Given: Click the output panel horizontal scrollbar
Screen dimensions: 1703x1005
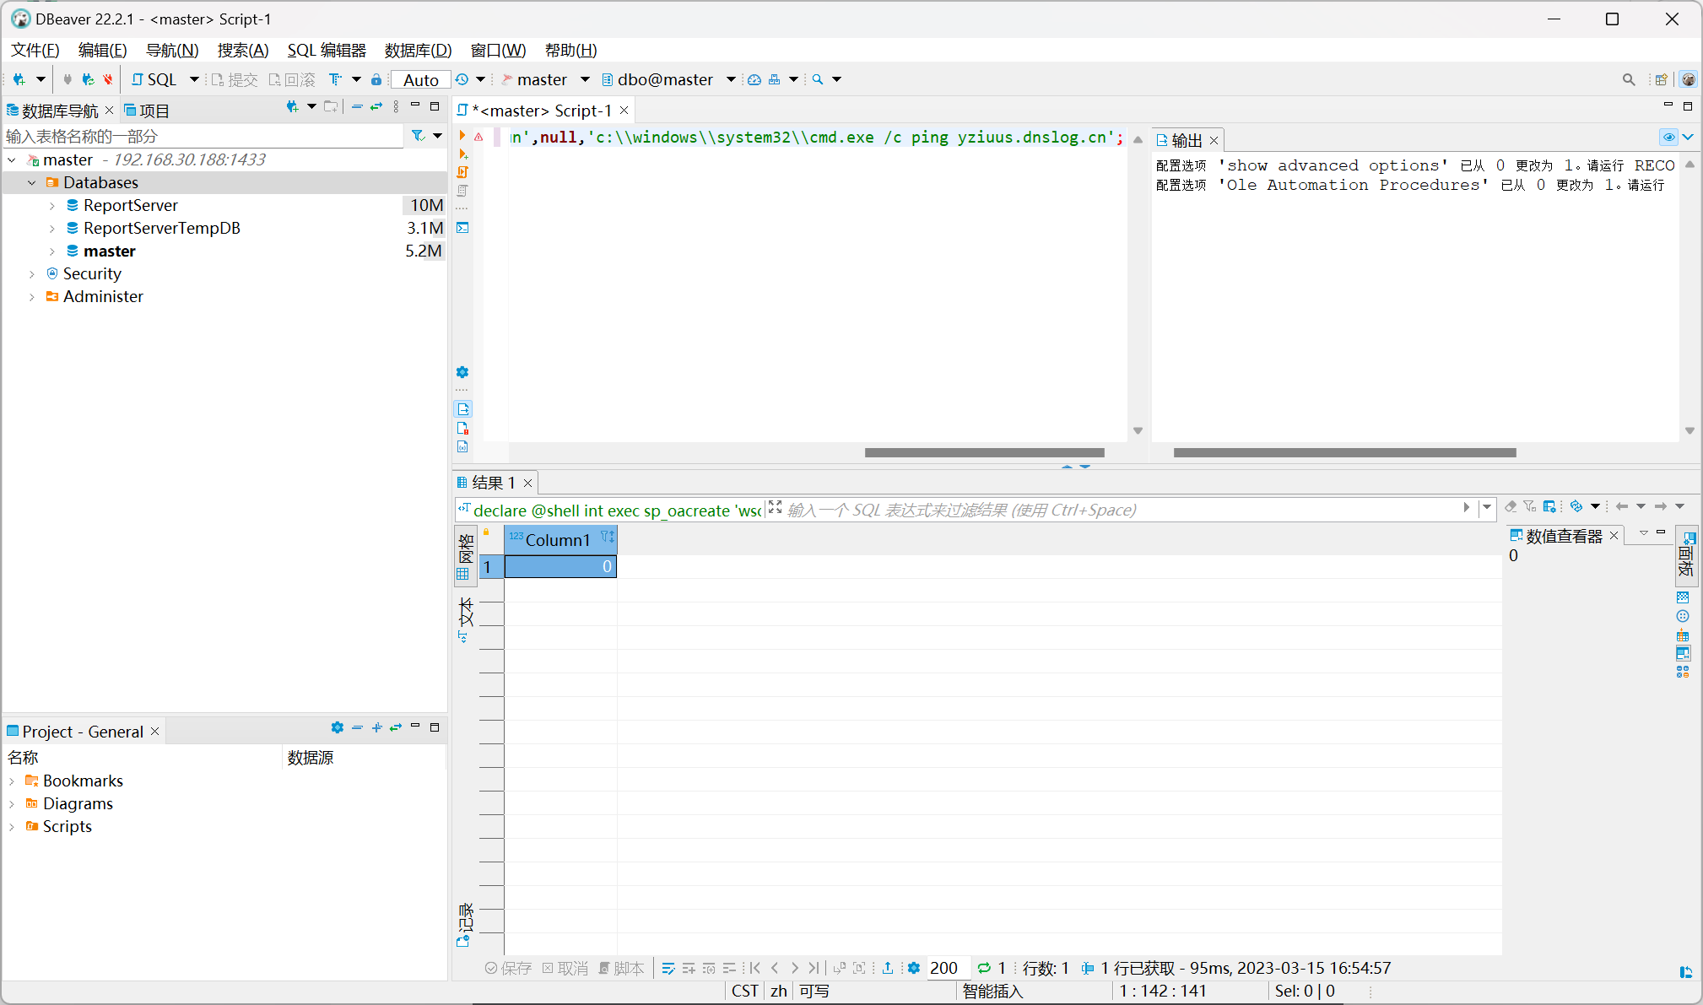Looking at the screenshot, I should (x=1345, y=452).
